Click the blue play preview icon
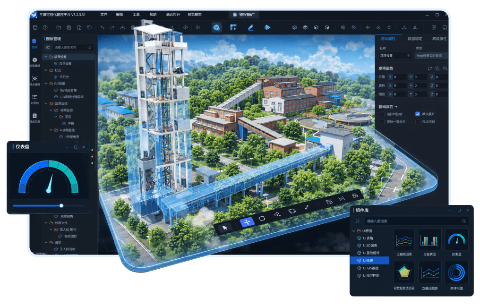Screen dimensions: 480x306 pyautogui.click(x=267, y=27)
